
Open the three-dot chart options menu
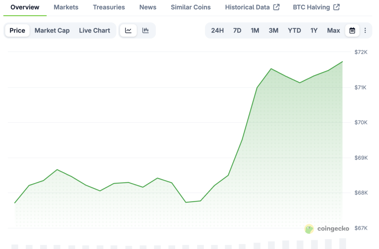[x=365, y=31]
